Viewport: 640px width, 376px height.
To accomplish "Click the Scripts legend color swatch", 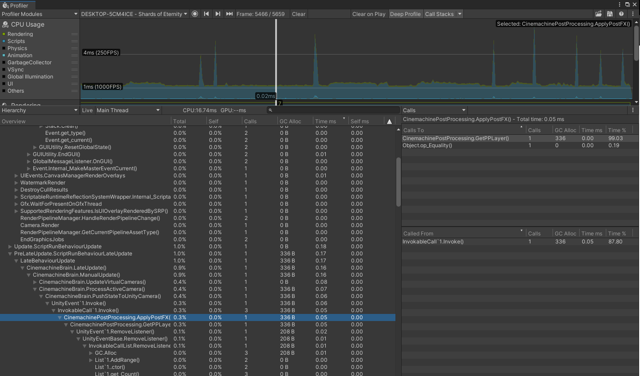I will click(x=4, y=41).
